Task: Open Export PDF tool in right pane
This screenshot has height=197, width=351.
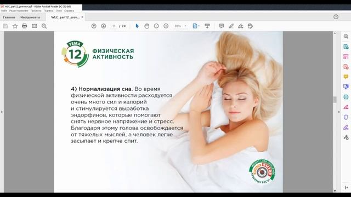Action: click(346, 47)
